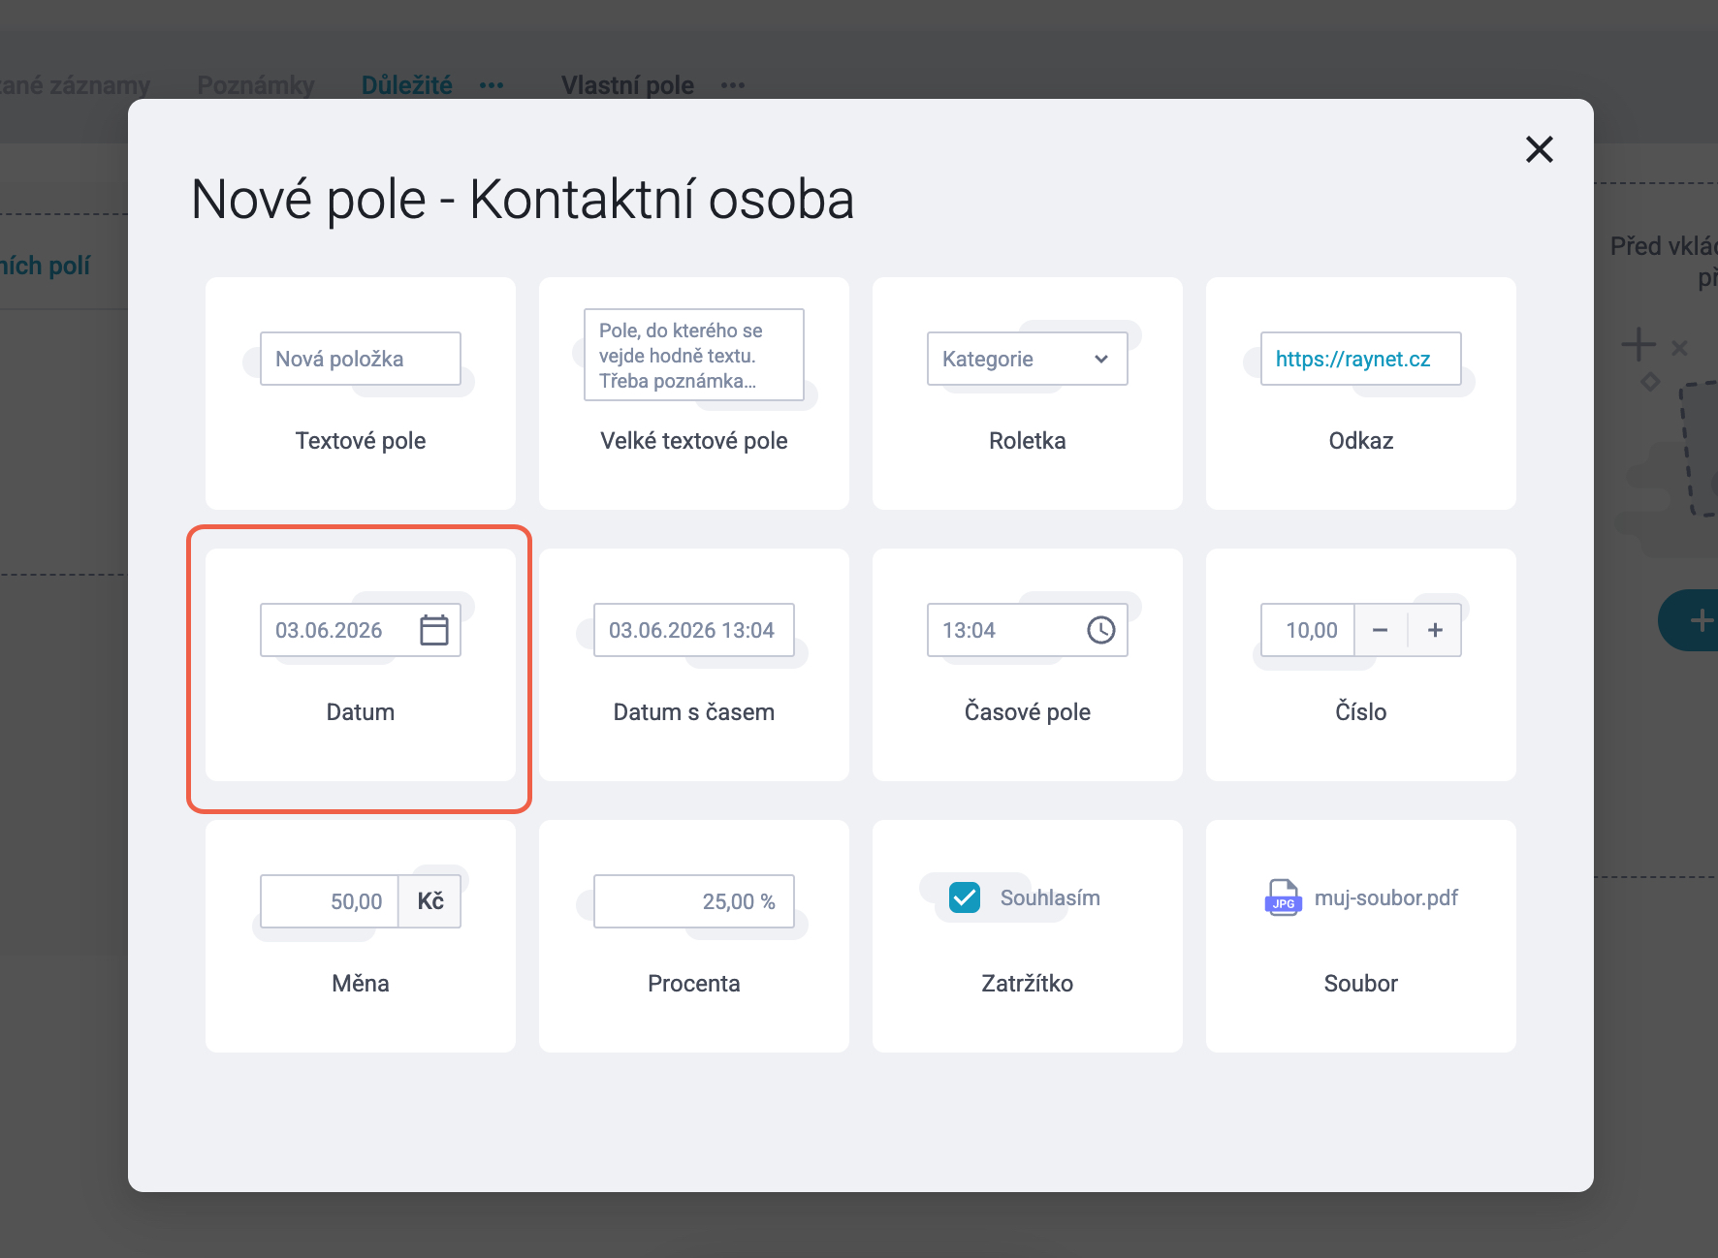Viewport: 1718px width, 1258px height.
Task: Click the 25,00 % percent input
Action: tap(694, 901)
